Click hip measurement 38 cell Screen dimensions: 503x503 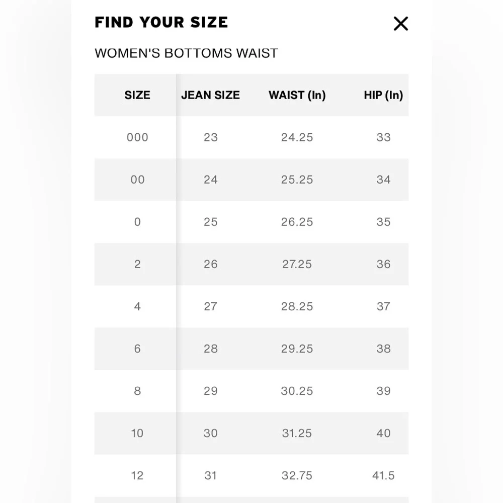[x=383, y=349]
